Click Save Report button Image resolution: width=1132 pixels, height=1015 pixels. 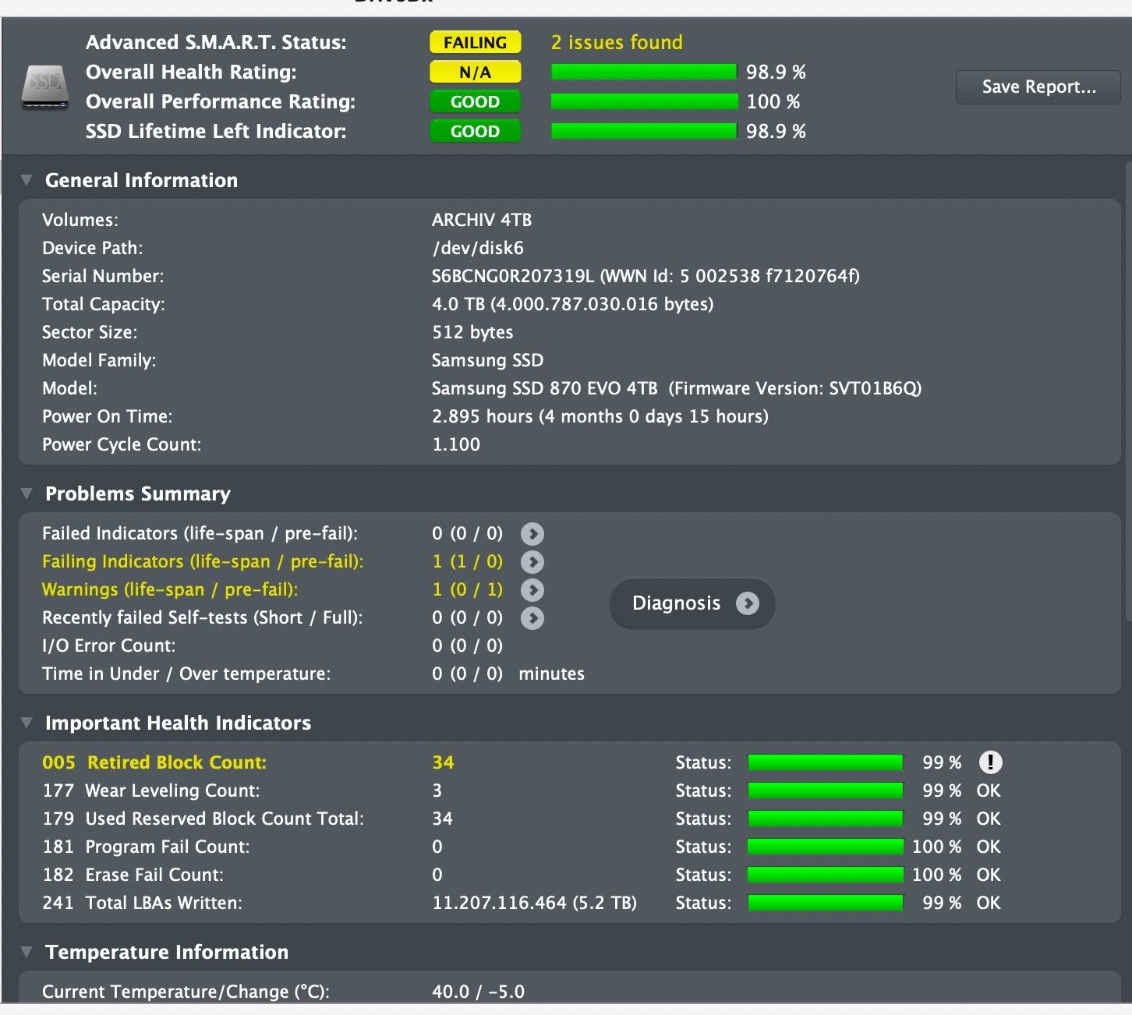coord(1038,87)
